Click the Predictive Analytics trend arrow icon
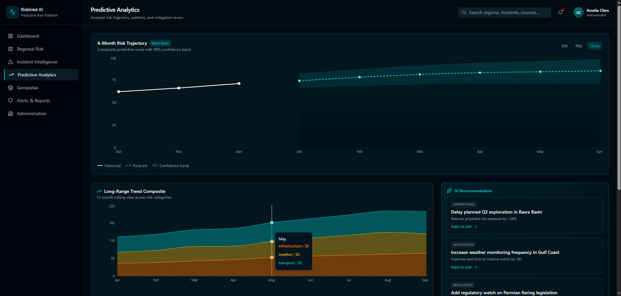Viewport: 621px width, 296px height. [x=11, y=75]
